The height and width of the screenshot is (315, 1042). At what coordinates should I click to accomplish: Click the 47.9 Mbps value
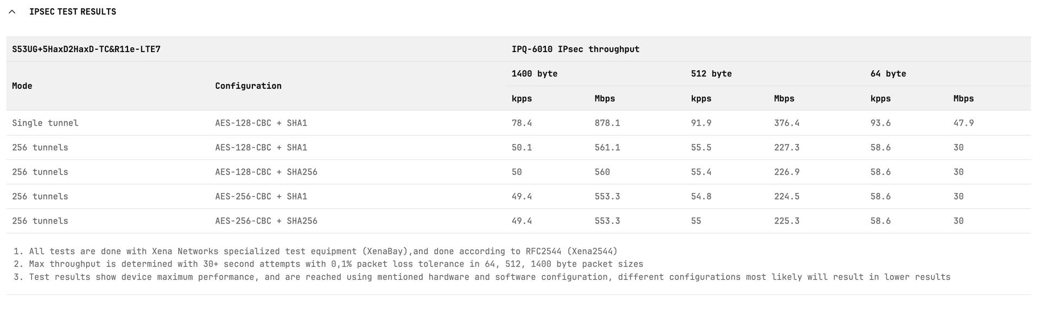click(x=963, y=123)
